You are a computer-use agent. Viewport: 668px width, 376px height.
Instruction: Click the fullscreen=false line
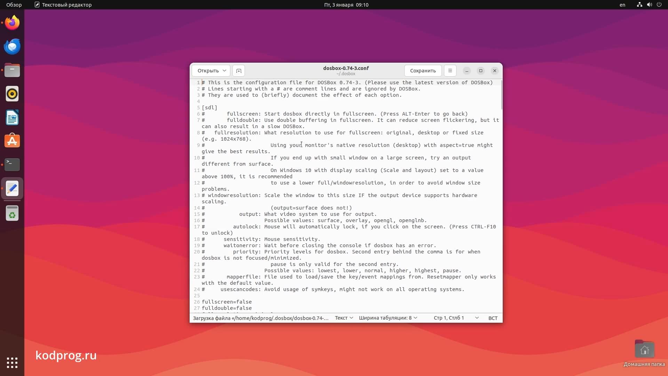(227, 302)
